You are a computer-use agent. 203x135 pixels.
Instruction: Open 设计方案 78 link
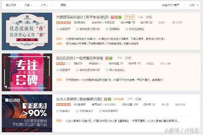point(128,22)
